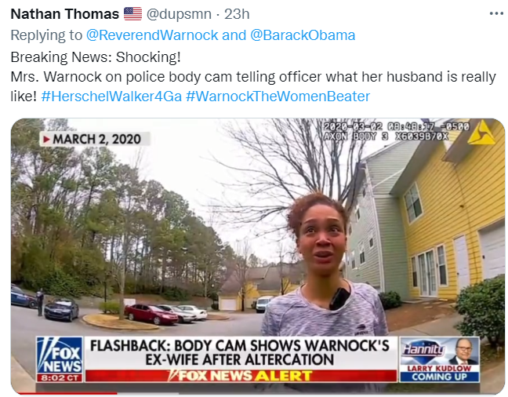Click the Axon Body 3 timestamp overlay
This screenshot has height=397, width=508.
click(x=396, y=131)
